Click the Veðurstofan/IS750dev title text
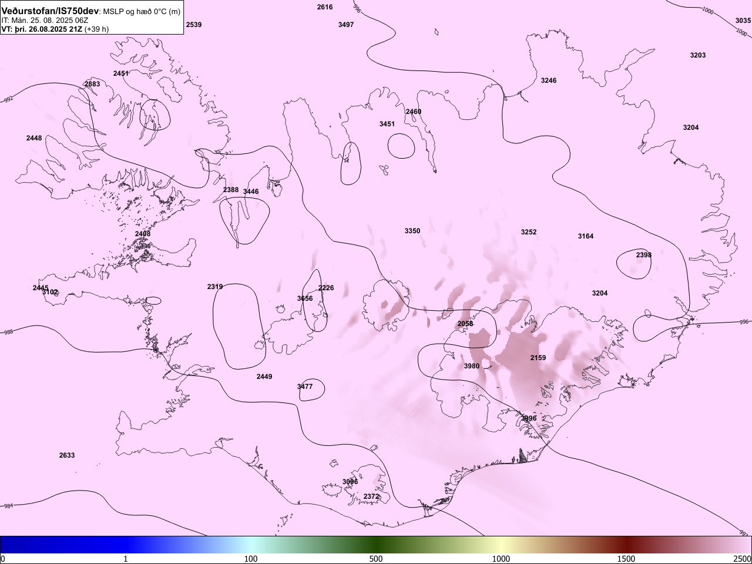The height and width of the screenshot is (564, 752). click(x=50, y=11)
